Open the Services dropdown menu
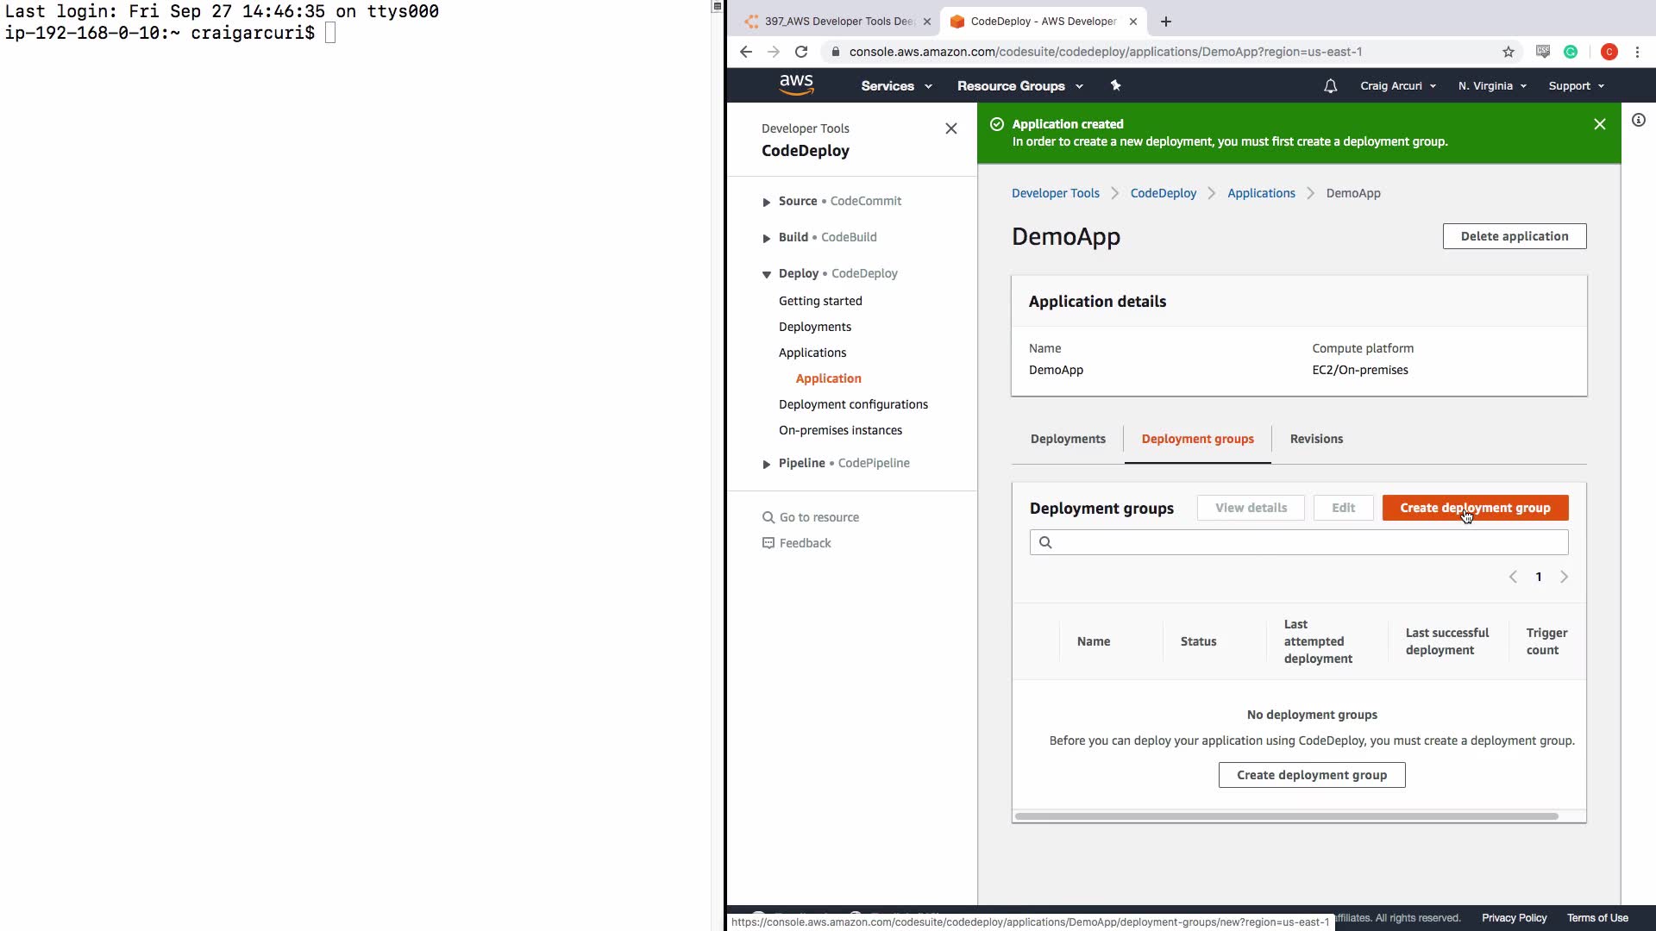 pos(896,86)
